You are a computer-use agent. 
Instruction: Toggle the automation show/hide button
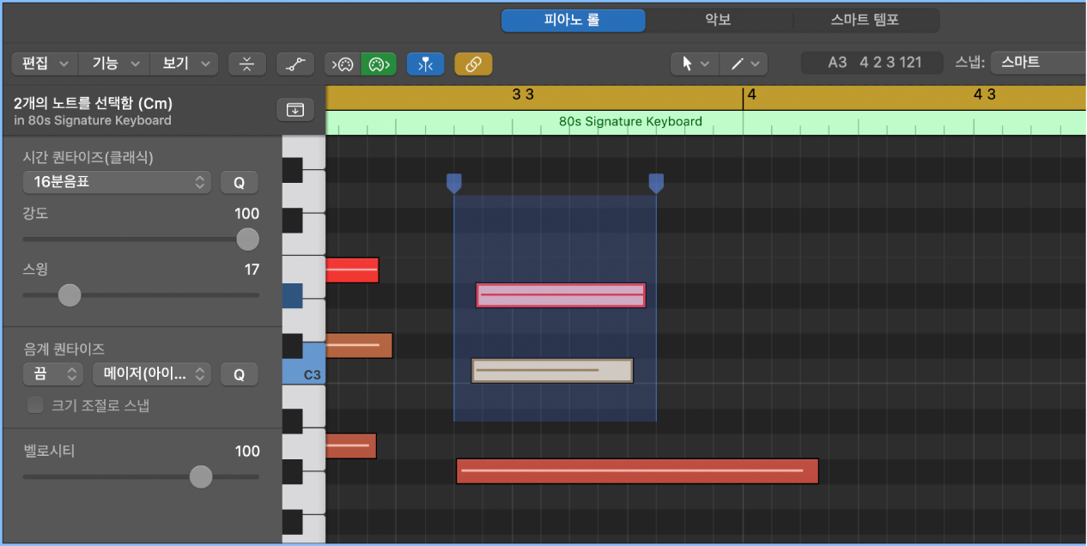[x=295, y=64]
